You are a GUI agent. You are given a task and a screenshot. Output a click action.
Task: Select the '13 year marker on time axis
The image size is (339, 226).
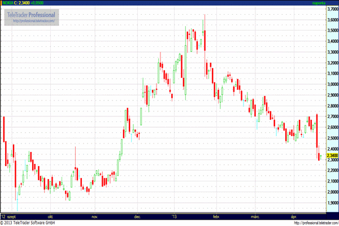pos(175,216)
